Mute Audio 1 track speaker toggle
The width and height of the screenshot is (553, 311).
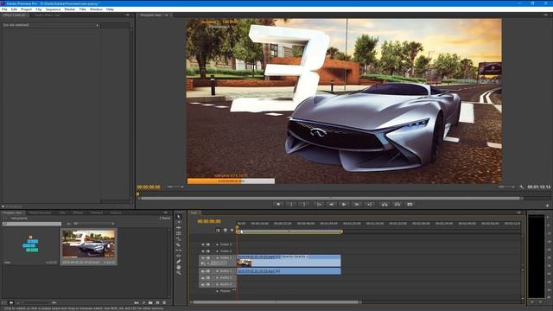(203, 271)
